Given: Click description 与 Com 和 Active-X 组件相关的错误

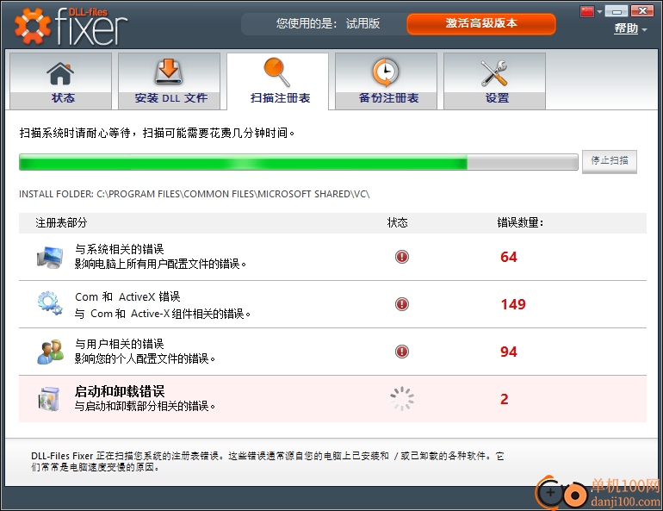Looking at the screenshot, I should [x=163, y=314].
